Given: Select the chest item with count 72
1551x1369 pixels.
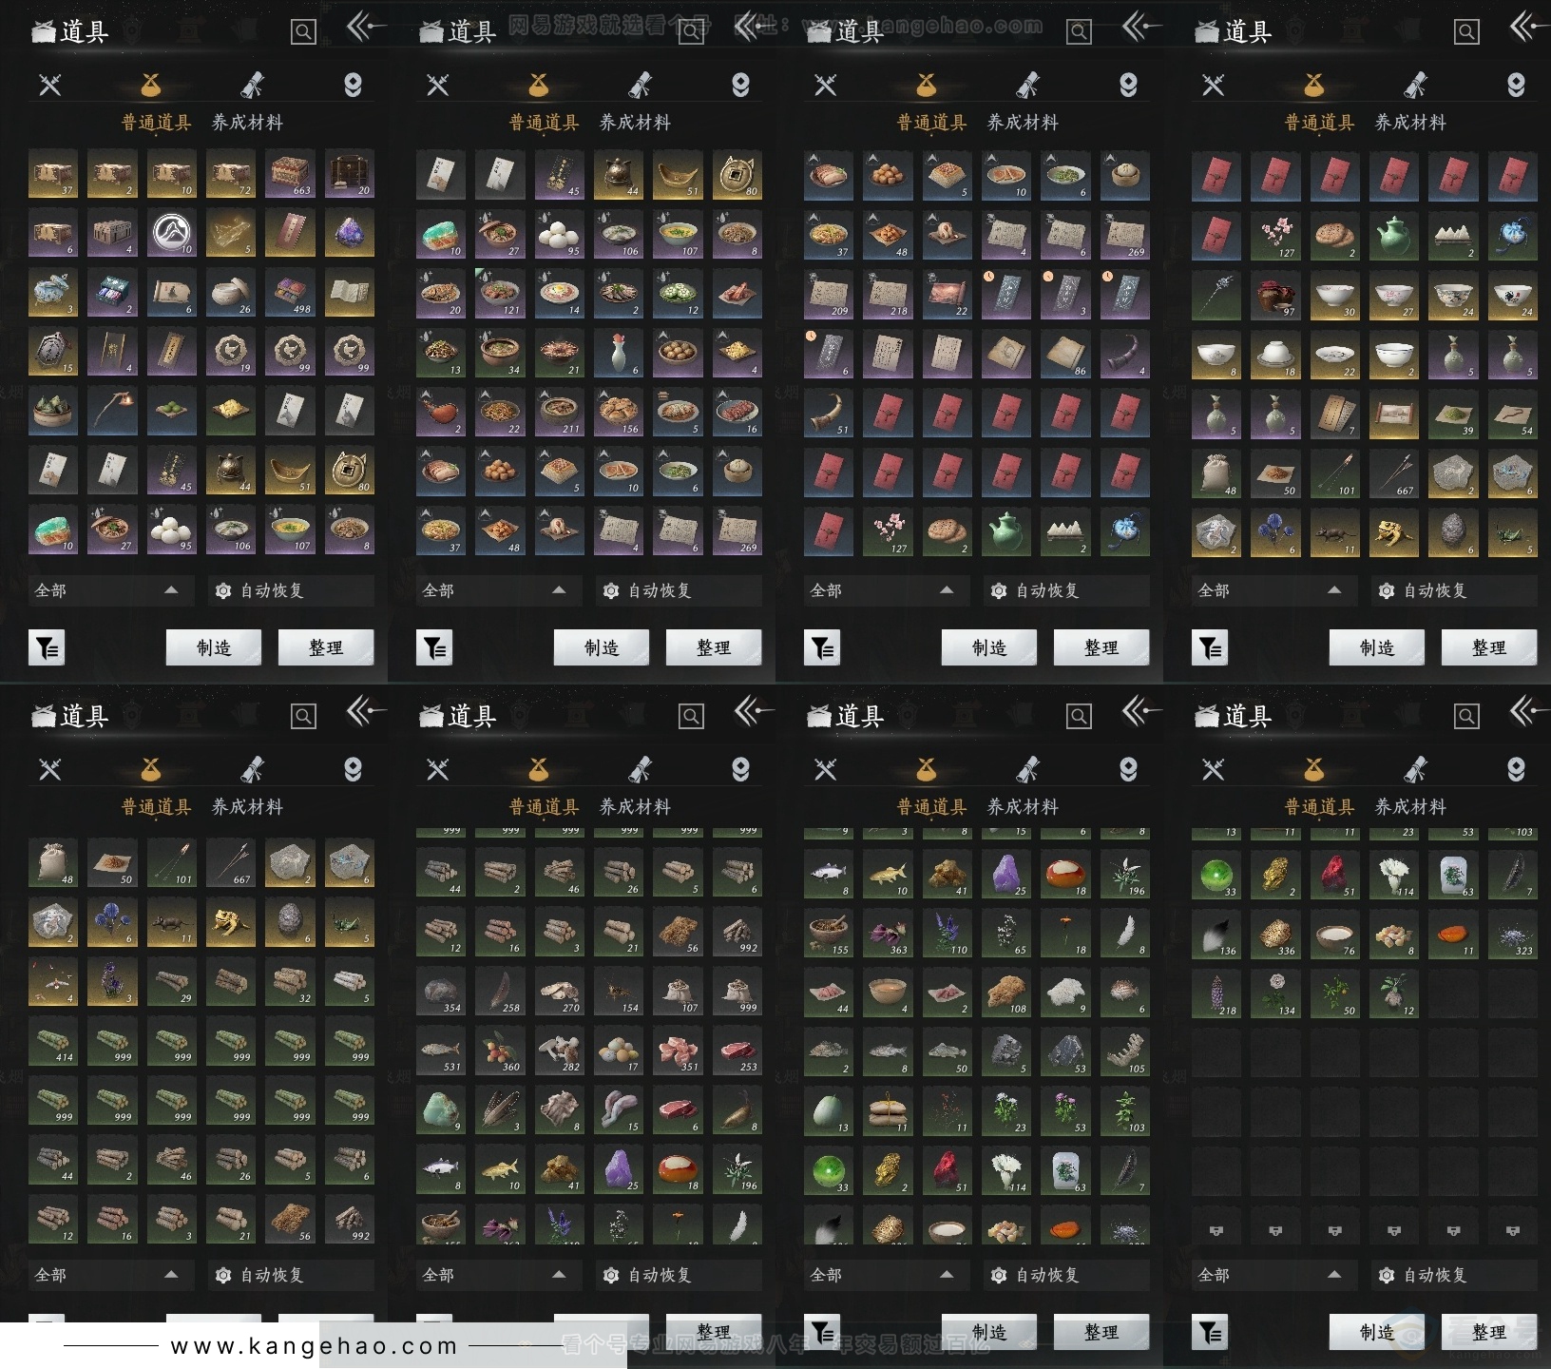Looking at the screenshot, I should 231,174.
